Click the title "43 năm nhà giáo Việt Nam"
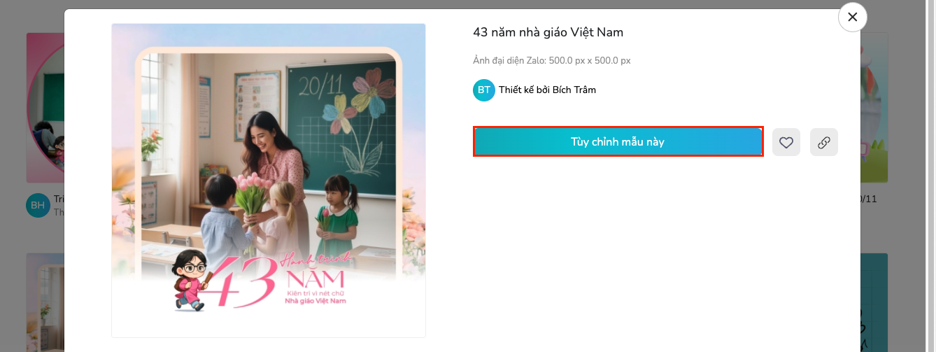 tap(548, 32)
